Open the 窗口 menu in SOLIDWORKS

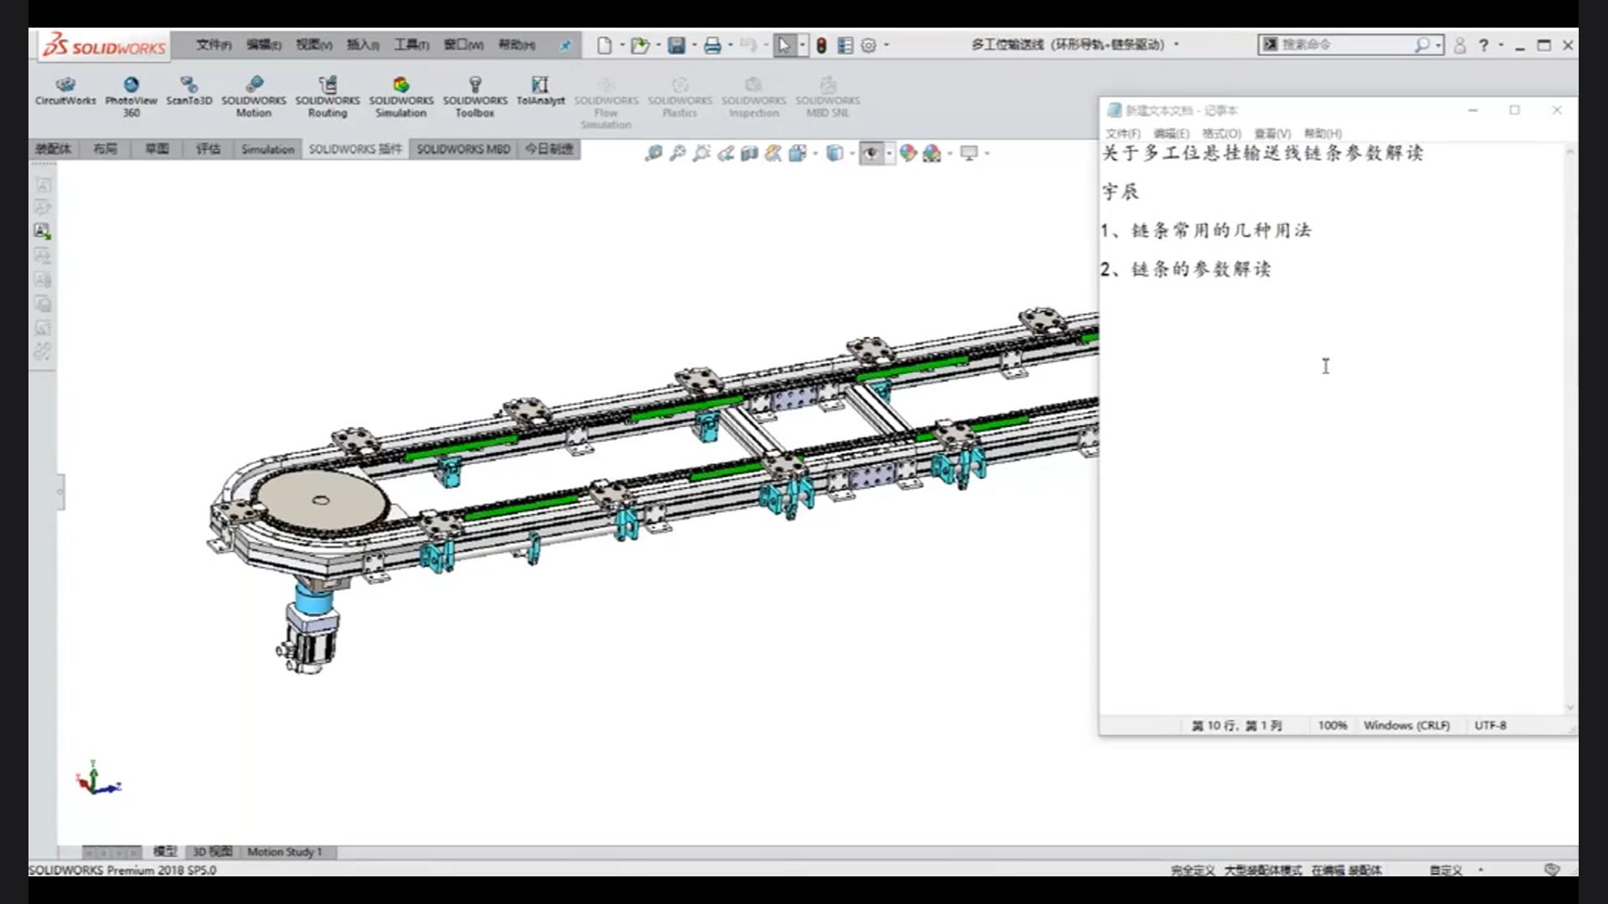point(463,44)
